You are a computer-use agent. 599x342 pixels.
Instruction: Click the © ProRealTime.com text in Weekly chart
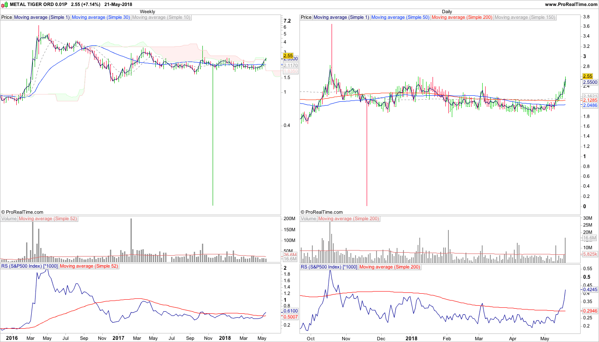[22, 212]
